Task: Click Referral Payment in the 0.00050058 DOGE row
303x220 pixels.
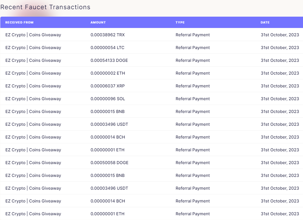Action: pos(193,163)
